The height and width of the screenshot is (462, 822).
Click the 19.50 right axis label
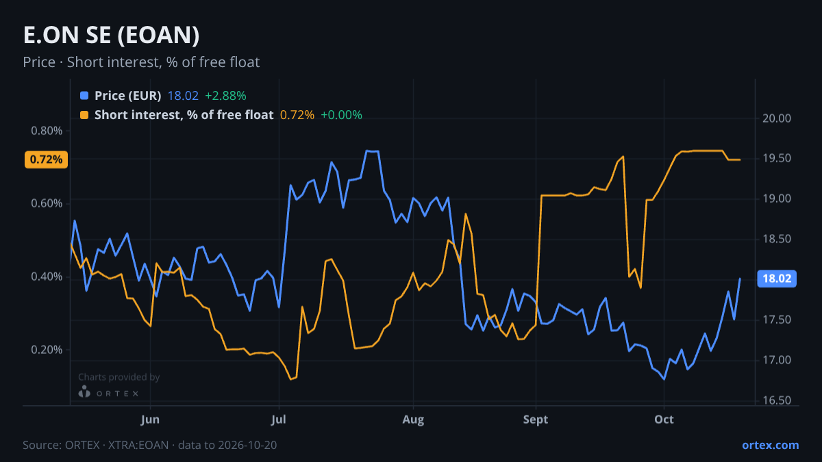(776, 158)
